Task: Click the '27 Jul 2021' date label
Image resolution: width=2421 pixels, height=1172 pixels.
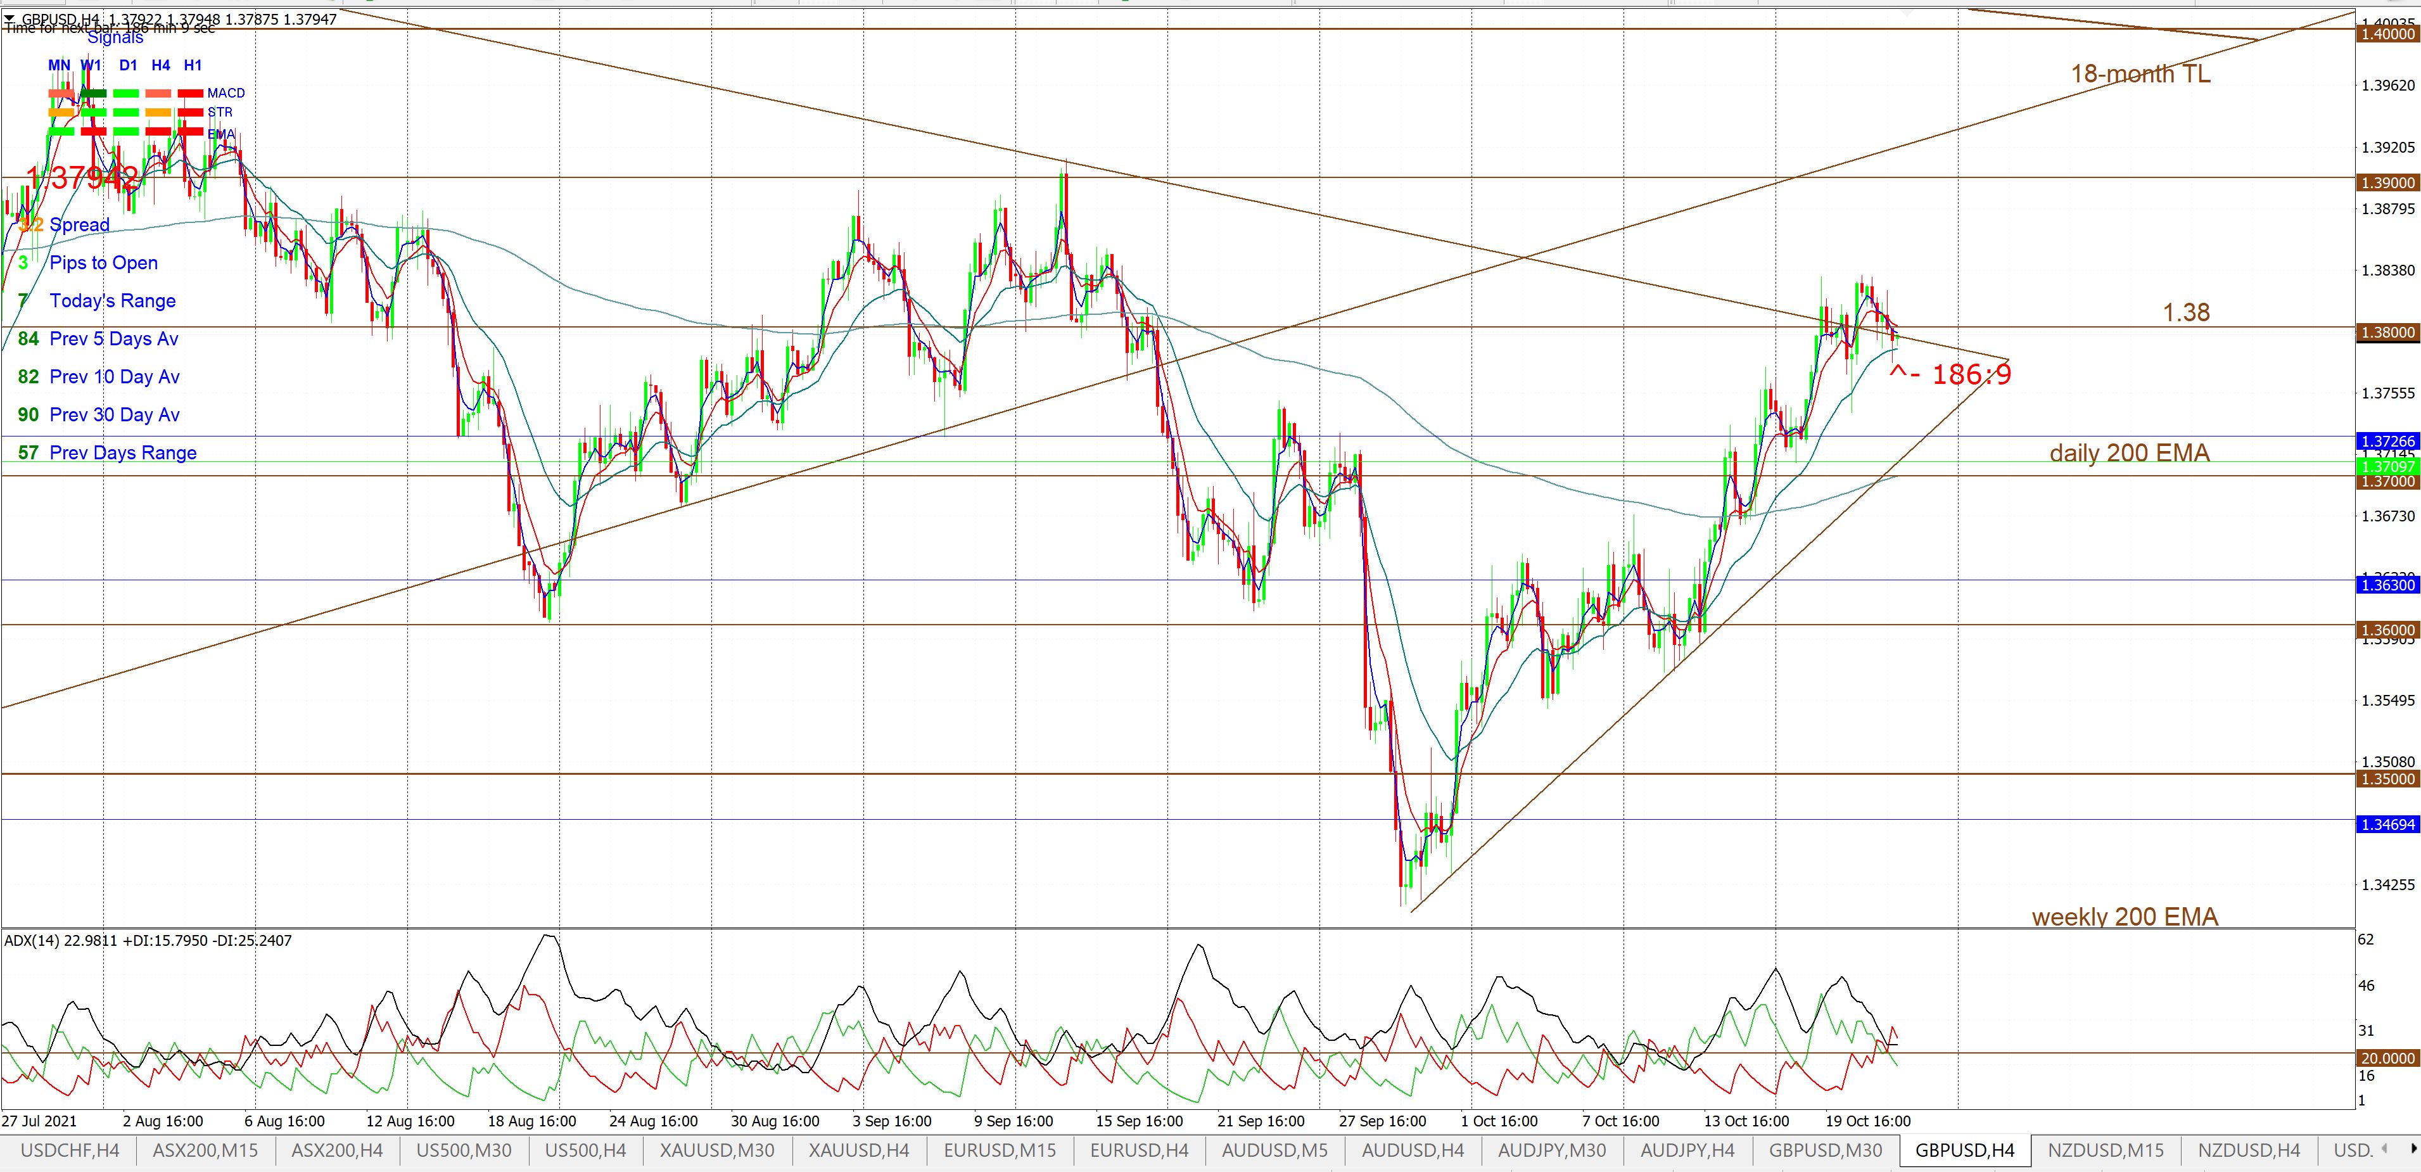Action: click(39, 1121)
